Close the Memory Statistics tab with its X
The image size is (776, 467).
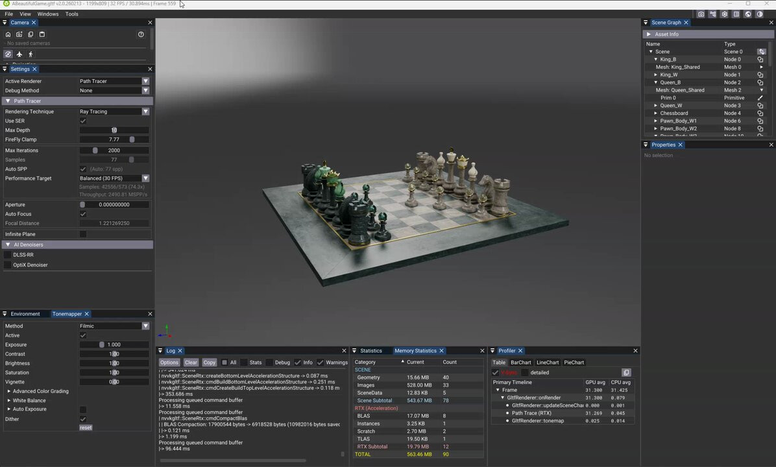(x=441, y=351)
